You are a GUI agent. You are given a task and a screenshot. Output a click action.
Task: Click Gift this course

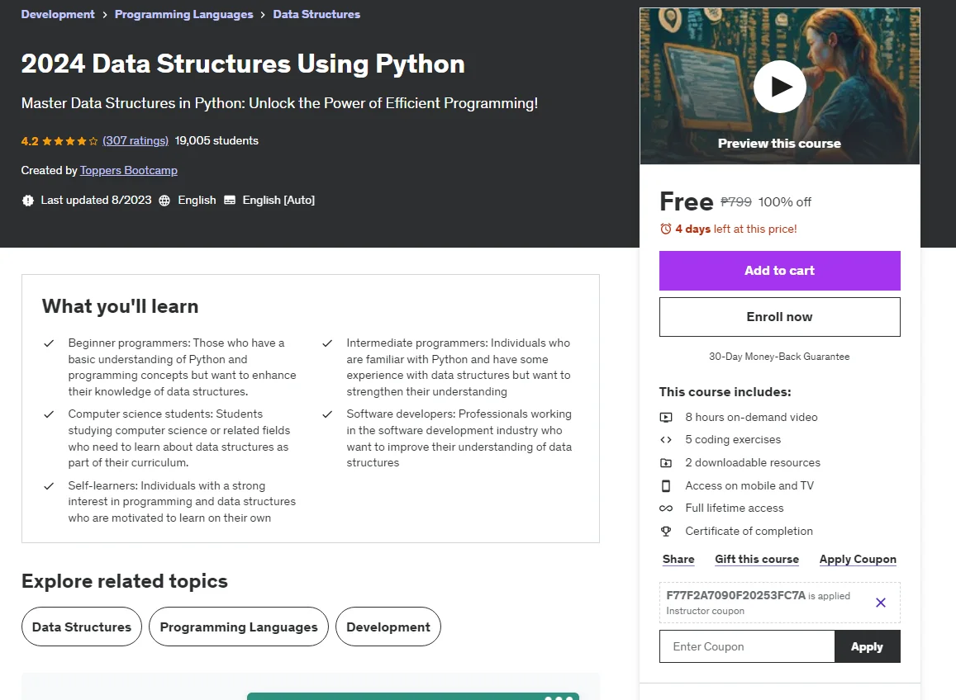pyautogui.click(x=757, y=560)
